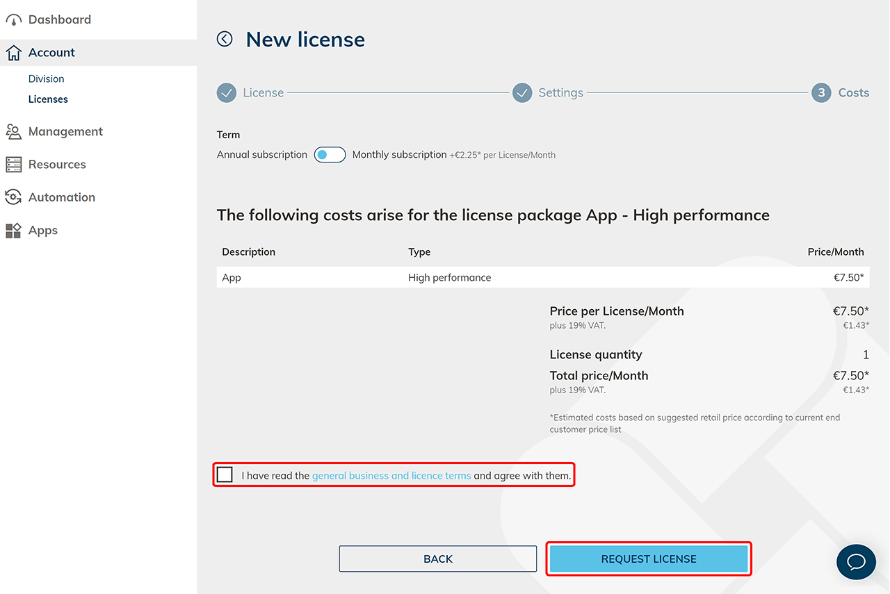Viewport: 890px width, 594px height.
Task: Go back using the circled arrow icon
Action: (x=225, y=39)
